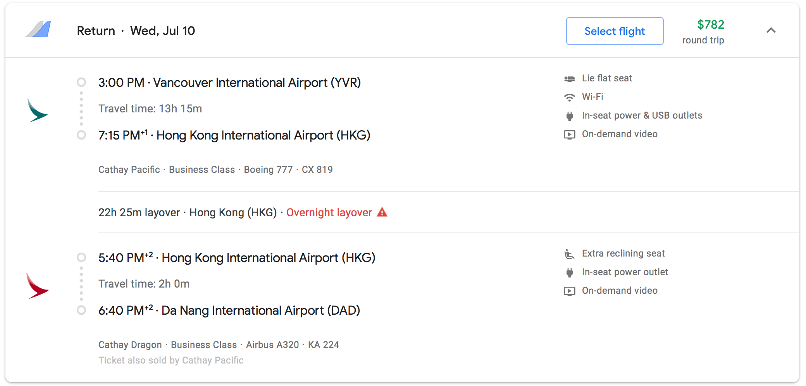The image size is (806, 386).
Task: Click the In-seat power & USB outlets plug icon
Action: 569,116
